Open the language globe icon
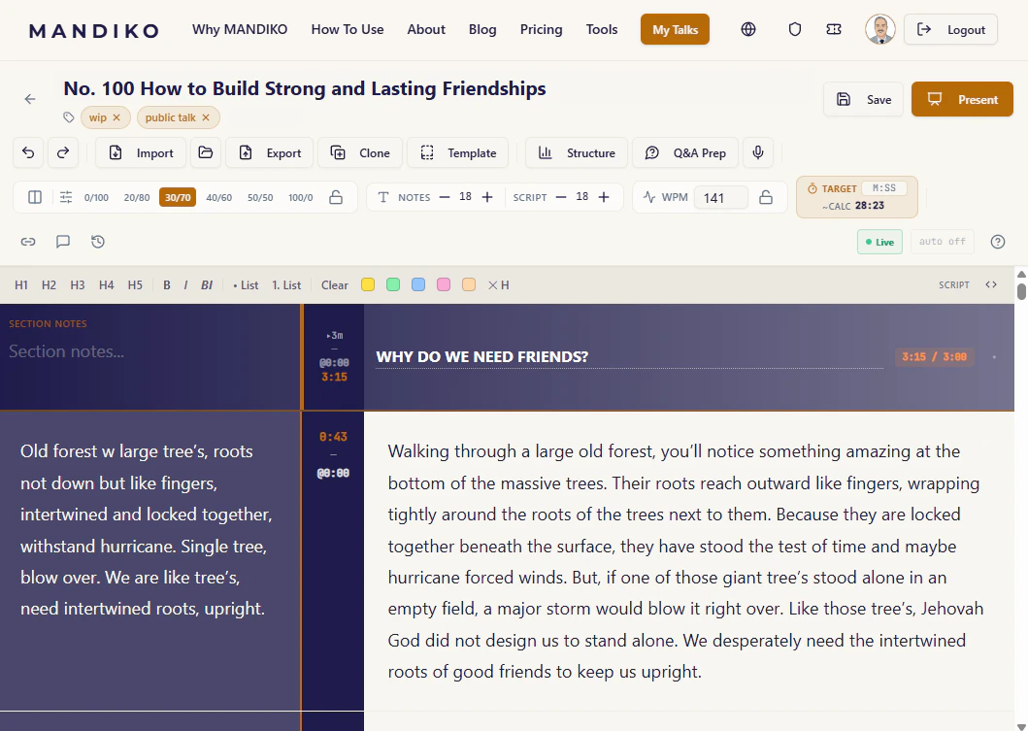1028x731 pixels. coord(748,29)
